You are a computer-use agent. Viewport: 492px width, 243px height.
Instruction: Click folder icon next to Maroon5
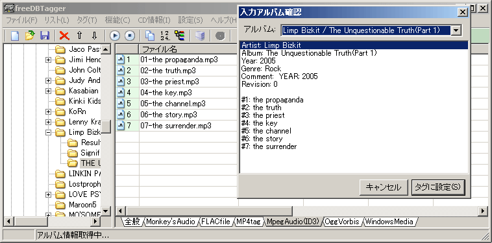60,205
